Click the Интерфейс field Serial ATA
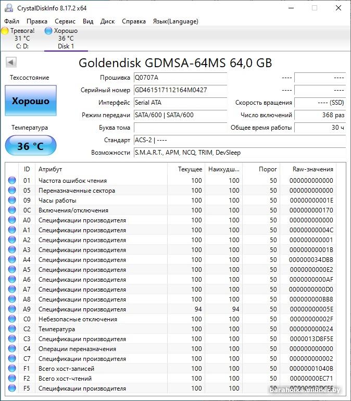 [x=180, y=103]
